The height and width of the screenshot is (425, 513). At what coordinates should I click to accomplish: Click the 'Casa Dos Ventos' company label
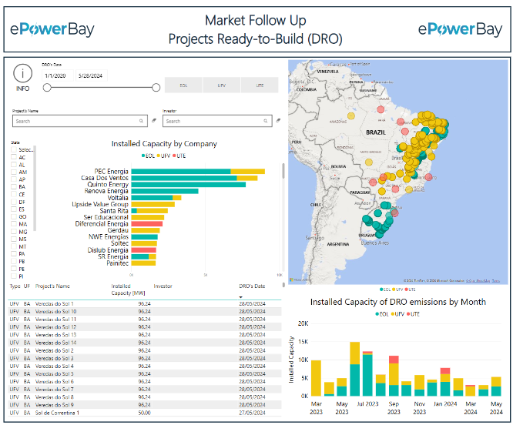click(105, 178)
